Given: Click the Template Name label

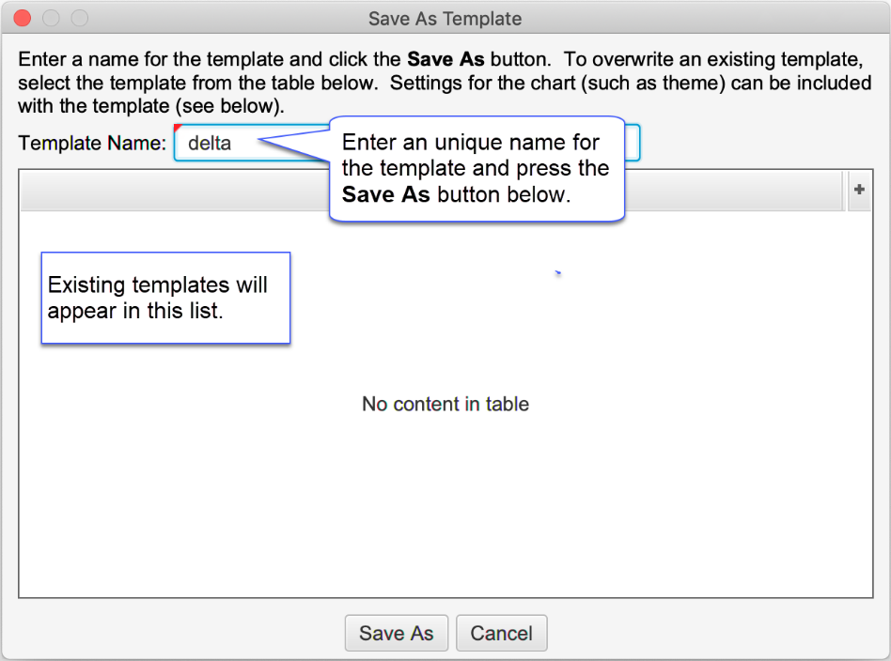Looking at the screenshot, I should 92,144.
